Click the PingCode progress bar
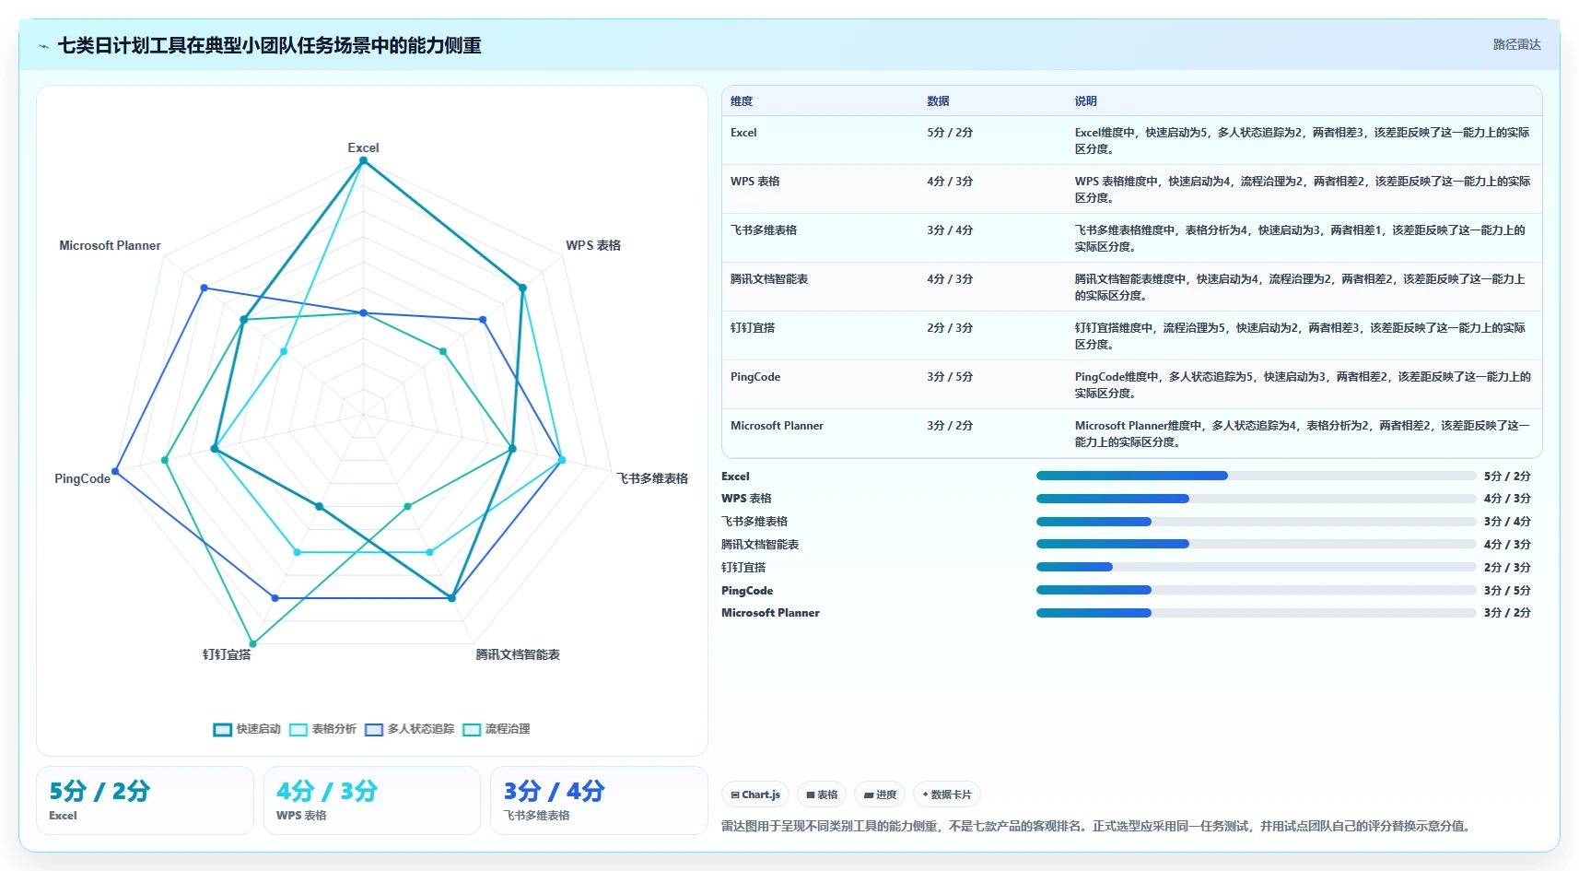 click(x=1256, y=590)
